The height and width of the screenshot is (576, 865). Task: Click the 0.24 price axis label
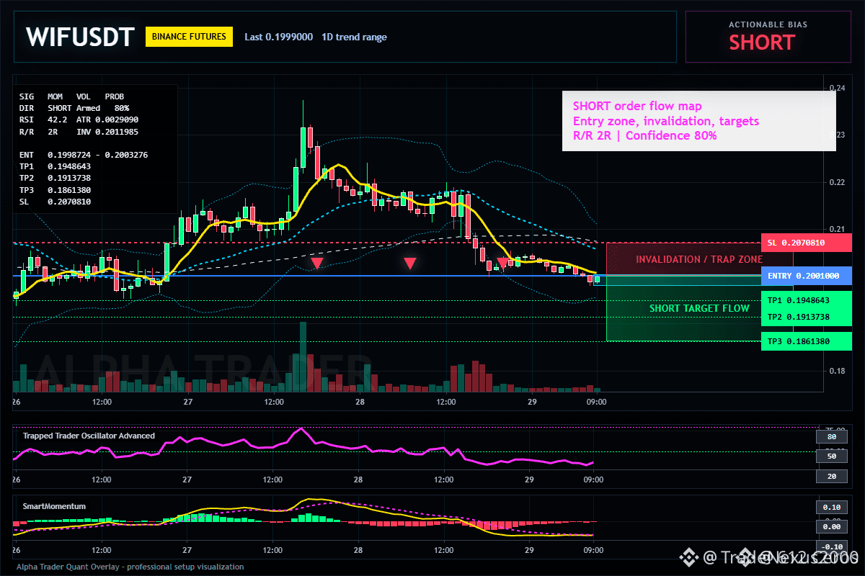(x=837, y=88)
